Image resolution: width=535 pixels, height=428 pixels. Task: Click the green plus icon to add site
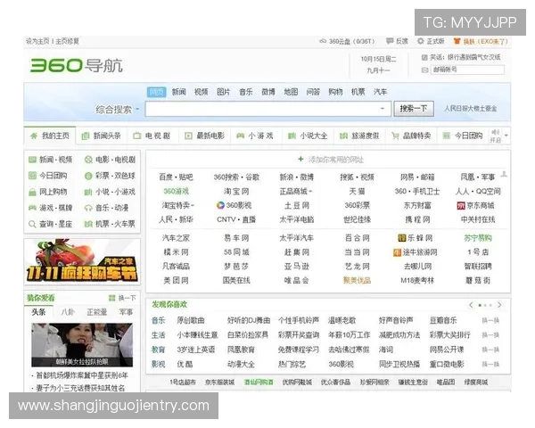tap(300, 159)
